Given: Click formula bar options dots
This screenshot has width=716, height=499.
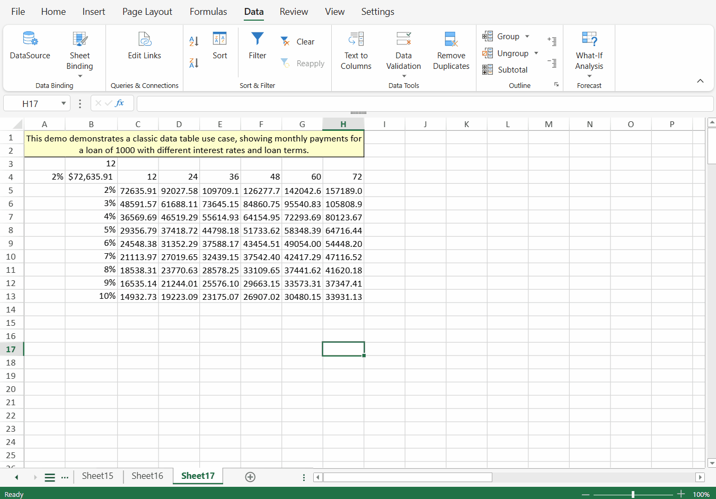Looking at the screenshot, I should 80,104.
